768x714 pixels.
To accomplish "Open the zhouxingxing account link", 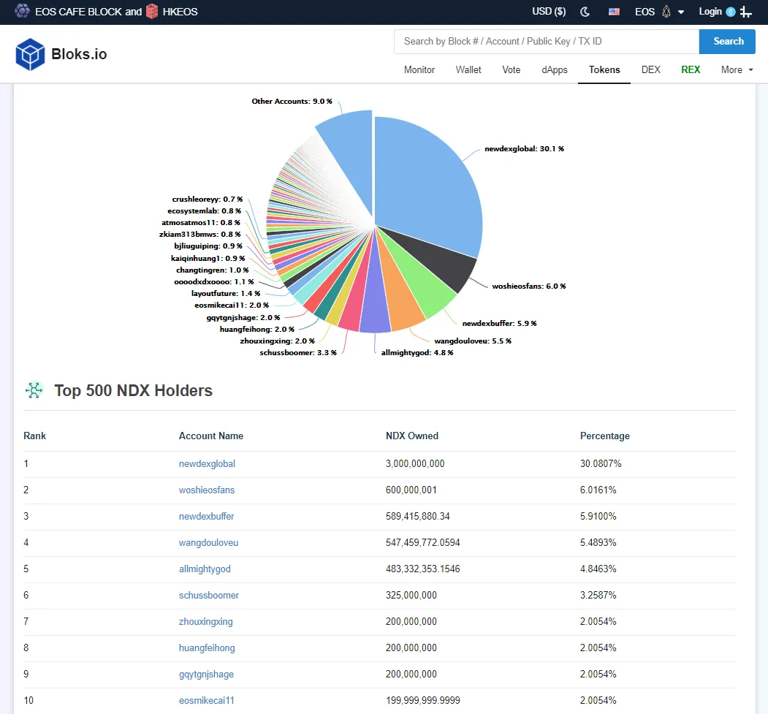I will pos(206,621).
